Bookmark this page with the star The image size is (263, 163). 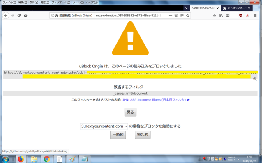pyautogui.click(x=188, y=16)
